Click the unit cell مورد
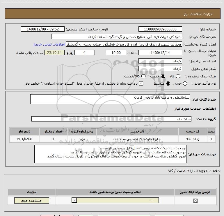This screenshot has height=216, width=224. 82,139
